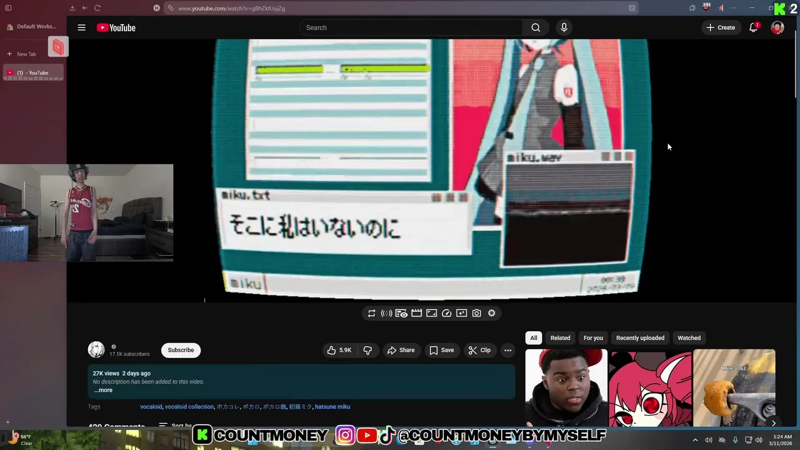Click the taskbar microphone tray icon
This screenshot has height=450, width=800.
[x=735, y=440]
